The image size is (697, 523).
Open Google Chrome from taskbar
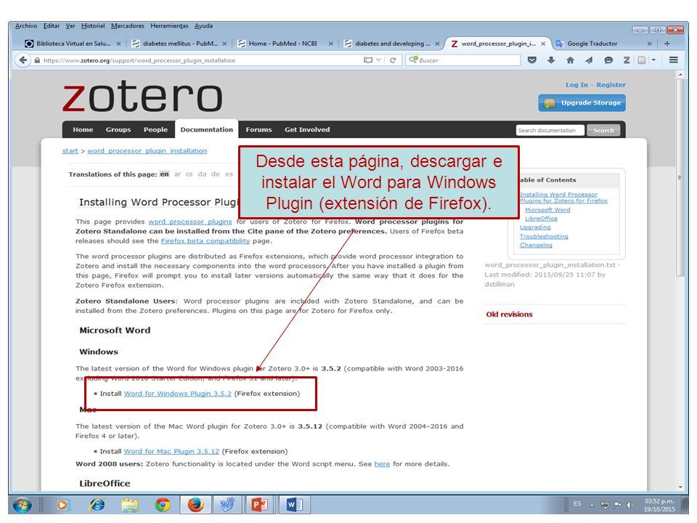(x=163, y=505)
